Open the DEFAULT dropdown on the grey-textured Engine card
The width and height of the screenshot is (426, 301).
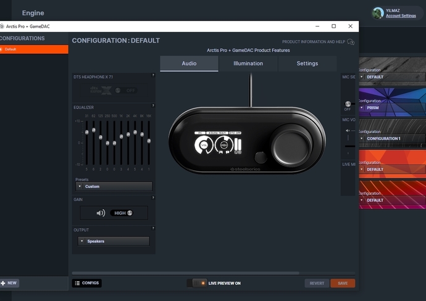[392, 77]
